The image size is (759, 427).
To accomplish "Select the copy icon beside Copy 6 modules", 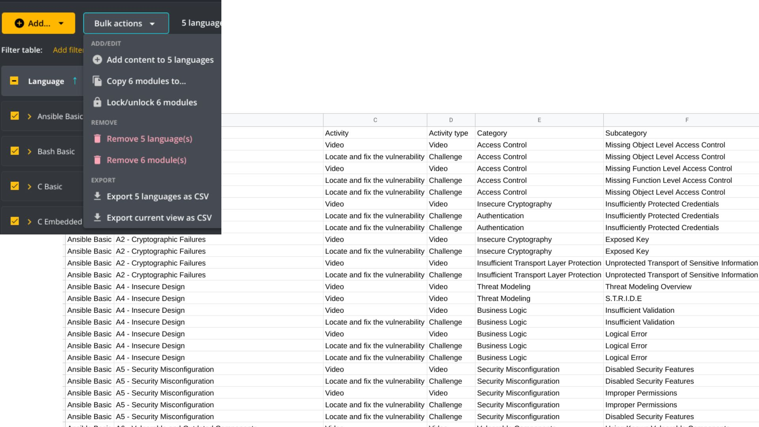I will tap(97, 81).
